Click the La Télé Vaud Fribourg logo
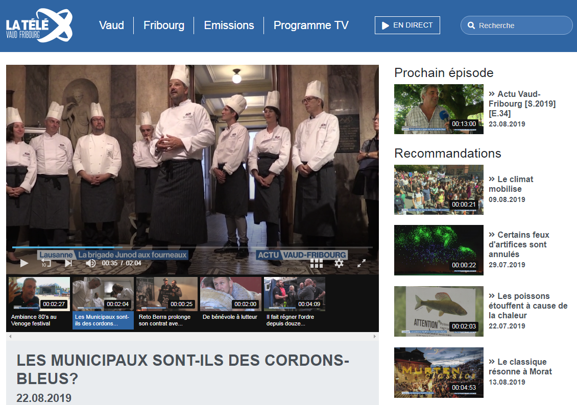577x405 pixels. (39, 25)
